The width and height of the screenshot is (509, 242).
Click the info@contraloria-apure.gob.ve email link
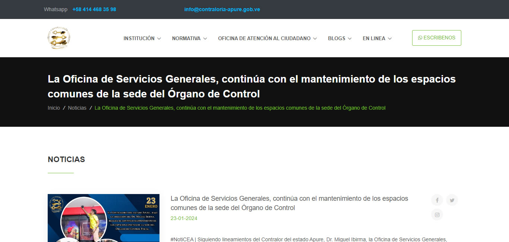click(x=222, y=9)
